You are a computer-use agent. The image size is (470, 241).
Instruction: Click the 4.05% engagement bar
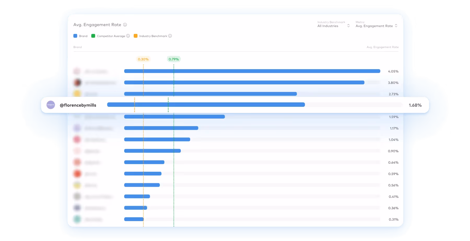coord(251,71)
